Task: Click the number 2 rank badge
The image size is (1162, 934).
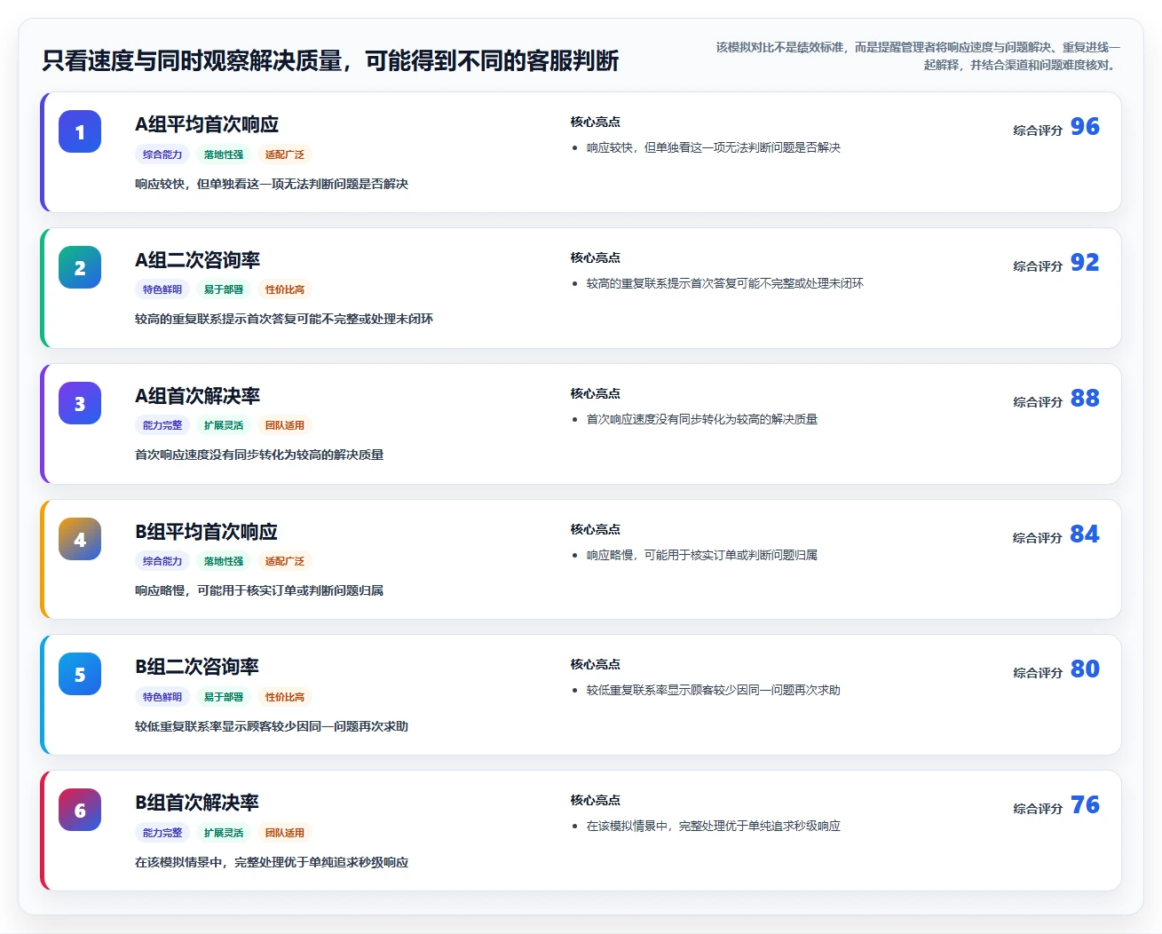Action: click(x=80, y=267)
